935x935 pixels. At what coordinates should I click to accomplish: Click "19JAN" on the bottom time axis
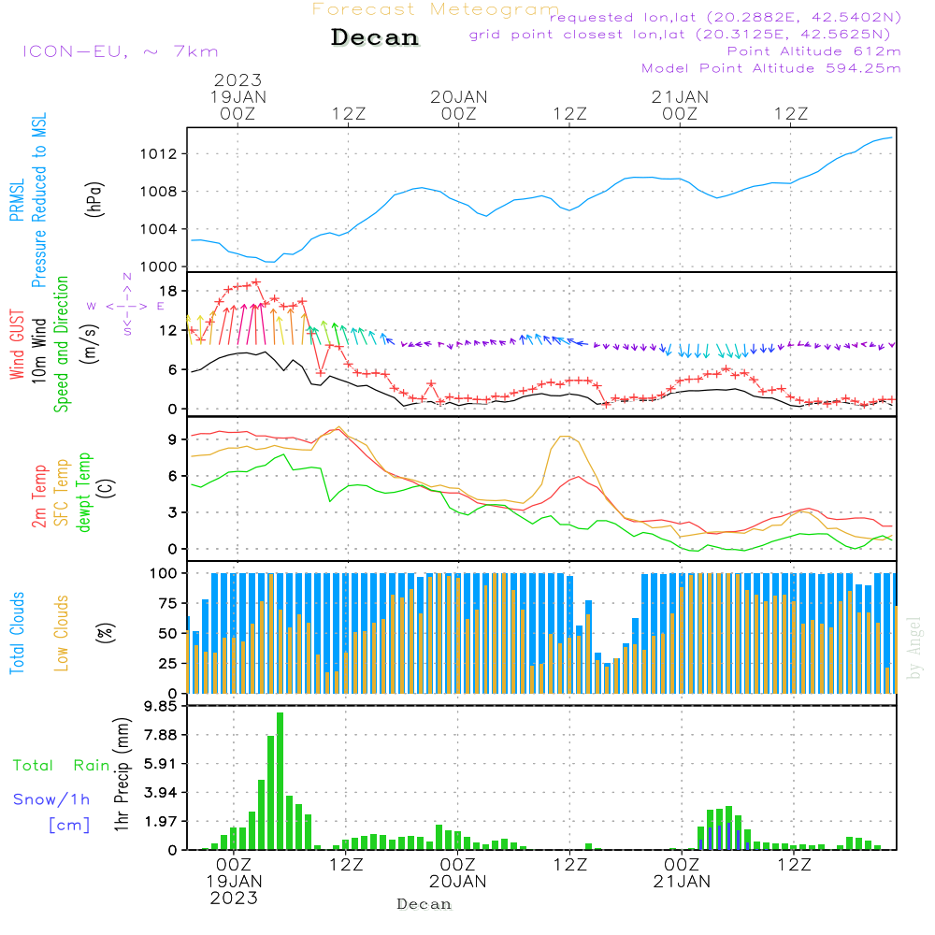[x=234, y=882]
